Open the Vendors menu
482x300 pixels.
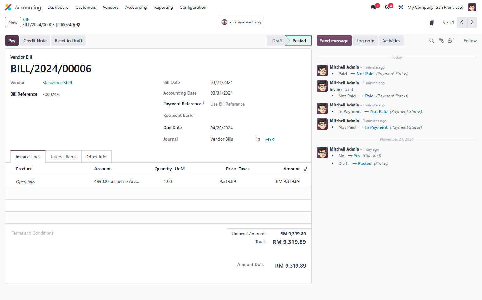(x=111, y=7)
